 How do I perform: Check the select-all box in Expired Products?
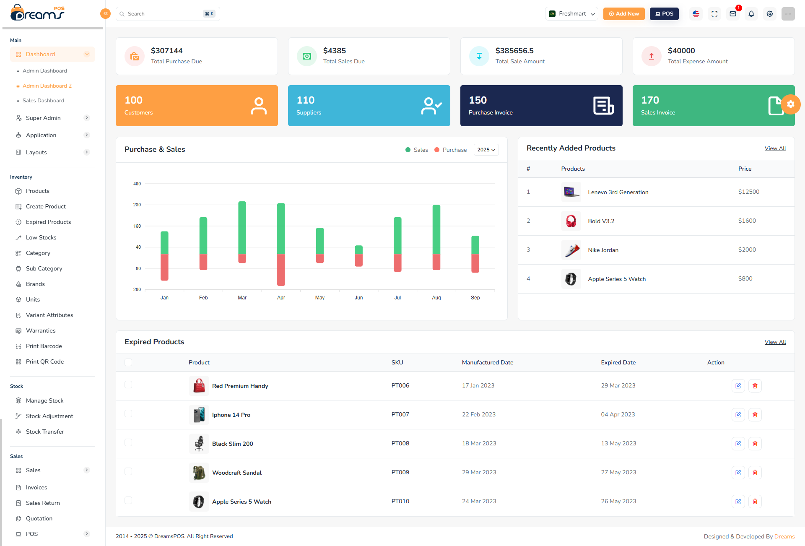[x=128, y=362]
